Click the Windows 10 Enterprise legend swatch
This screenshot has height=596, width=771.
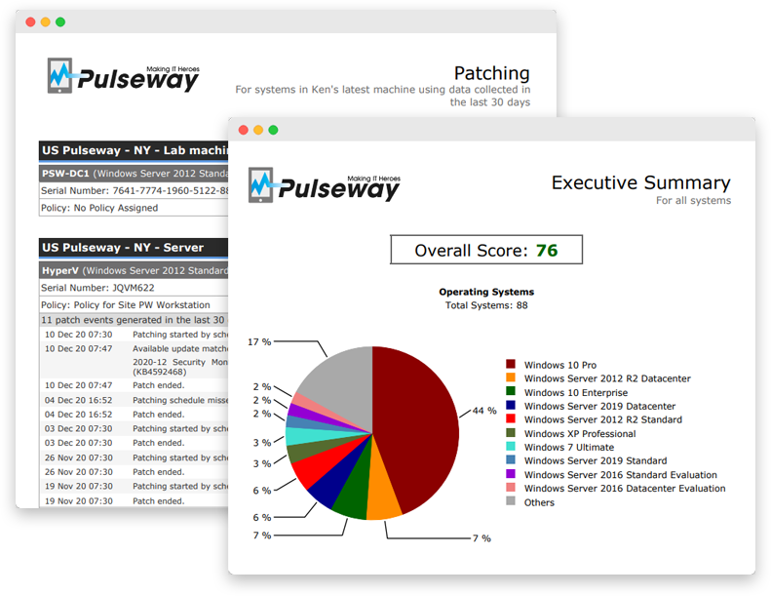point(511,391)
